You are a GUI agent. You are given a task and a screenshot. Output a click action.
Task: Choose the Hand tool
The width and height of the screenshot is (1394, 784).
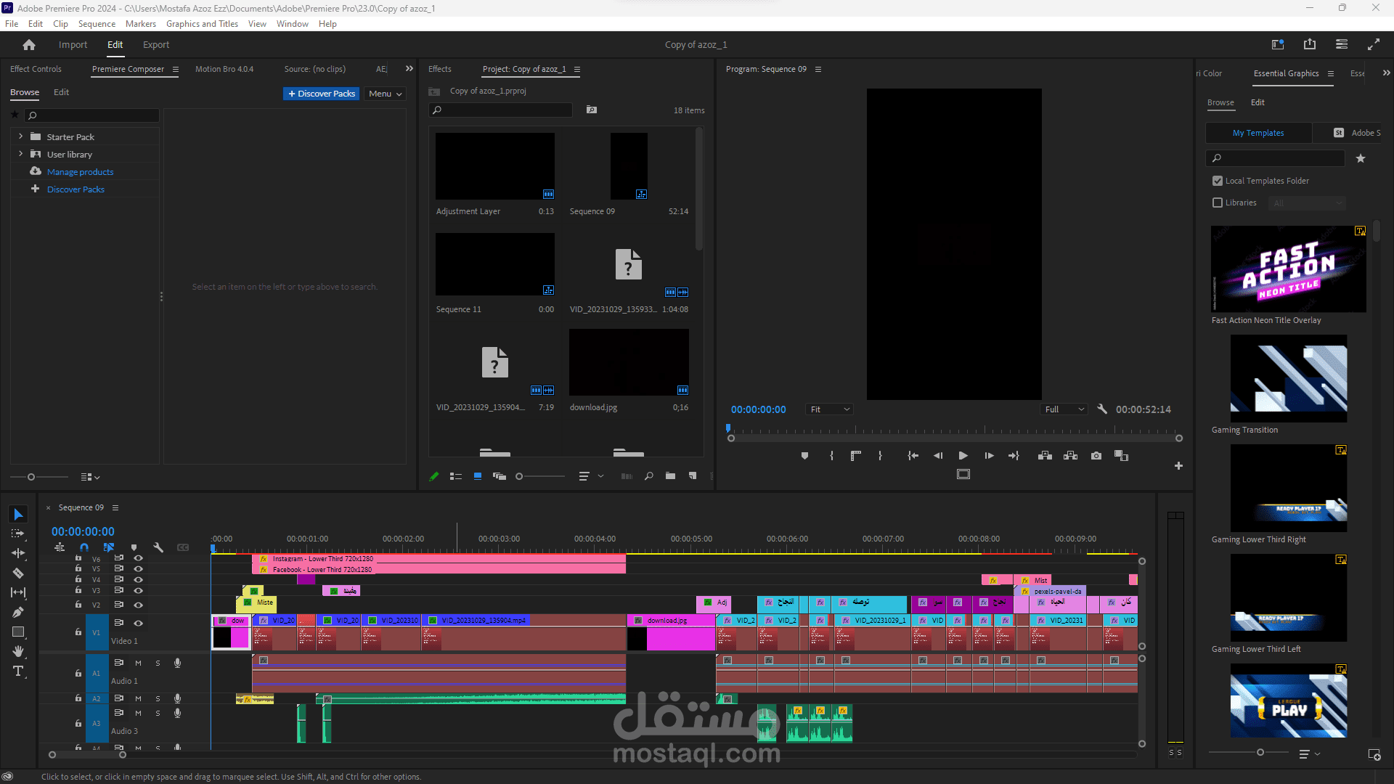click(x=18, y=651)
